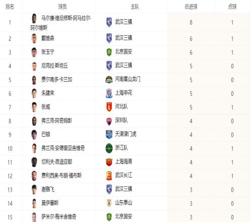Click the 河南嵩山龙门 team logo
This screenshot has width=252, height=222.
[x=109, y=80]
